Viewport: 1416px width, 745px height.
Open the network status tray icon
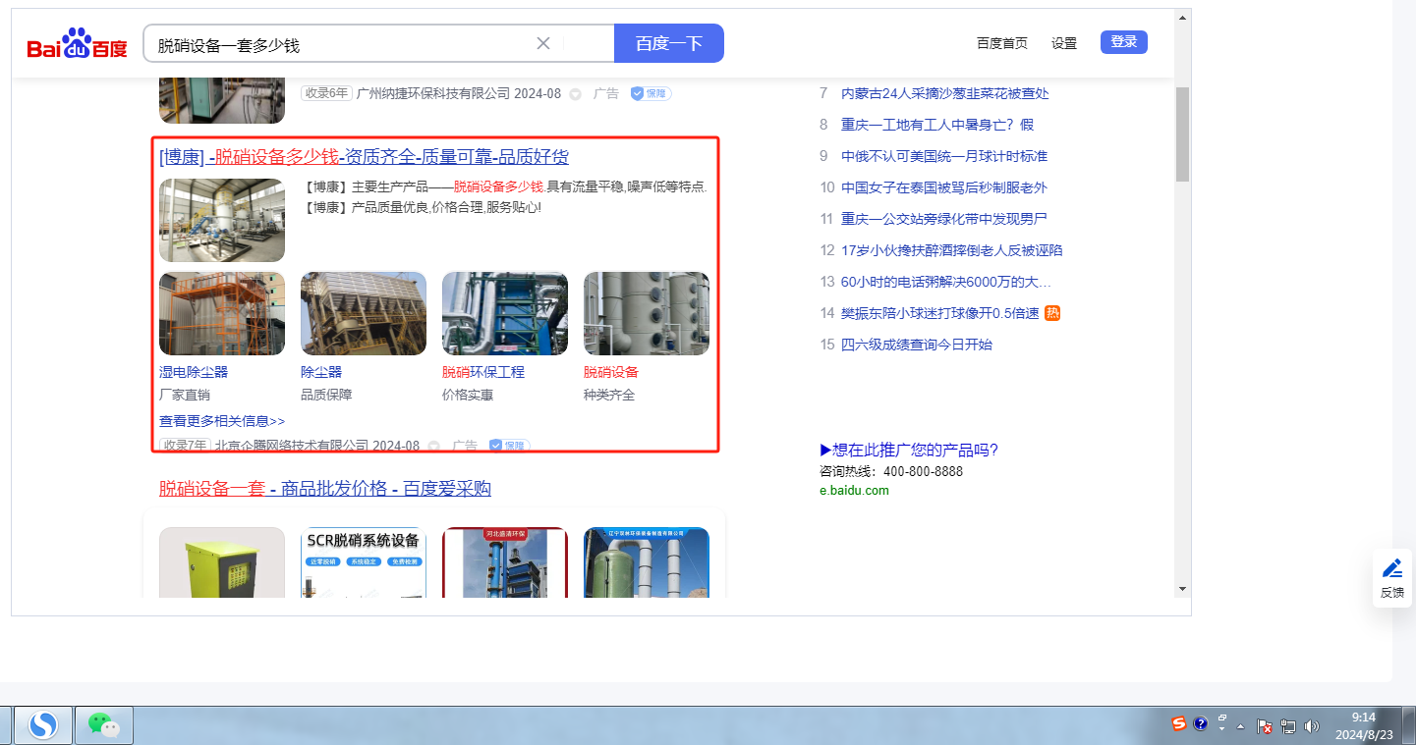tap(1288, 726)
